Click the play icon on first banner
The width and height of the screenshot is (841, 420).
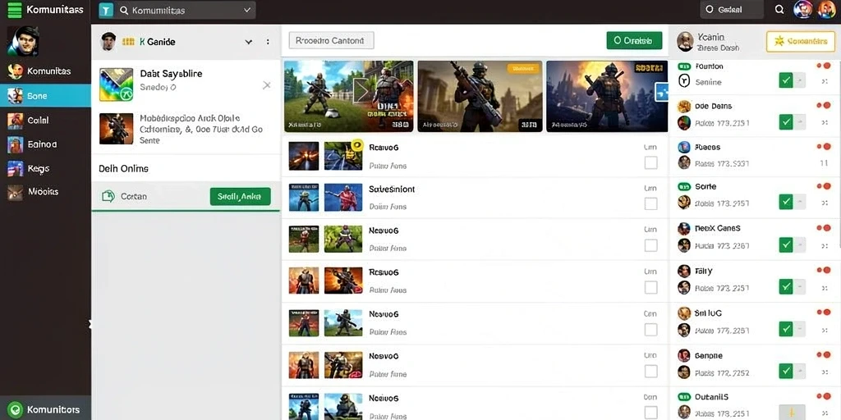point(362,91)
